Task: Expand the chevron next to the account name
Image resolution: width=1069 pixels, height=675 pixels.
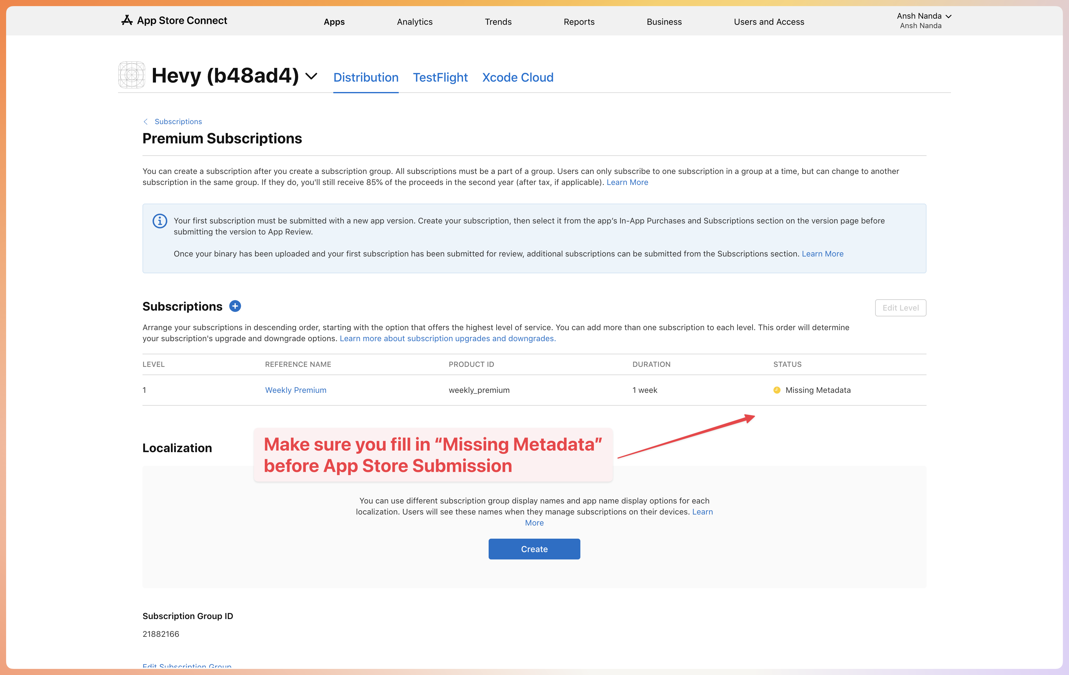Action: point(949,17)
